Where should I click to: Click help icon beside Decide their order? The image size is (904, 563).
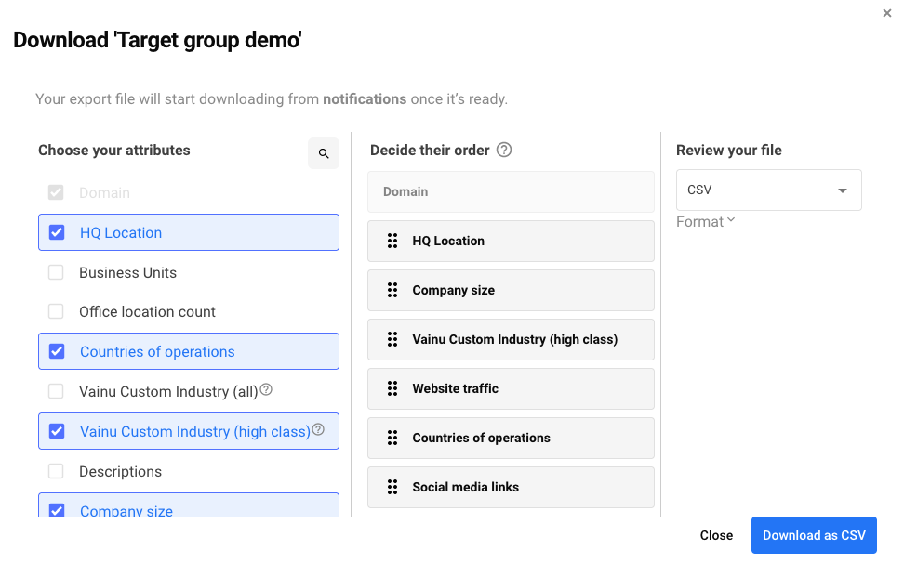(x=504, y=150)
